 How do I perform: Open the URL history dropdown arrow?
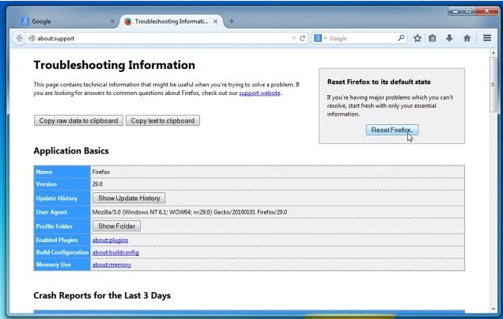click(294, 38)
